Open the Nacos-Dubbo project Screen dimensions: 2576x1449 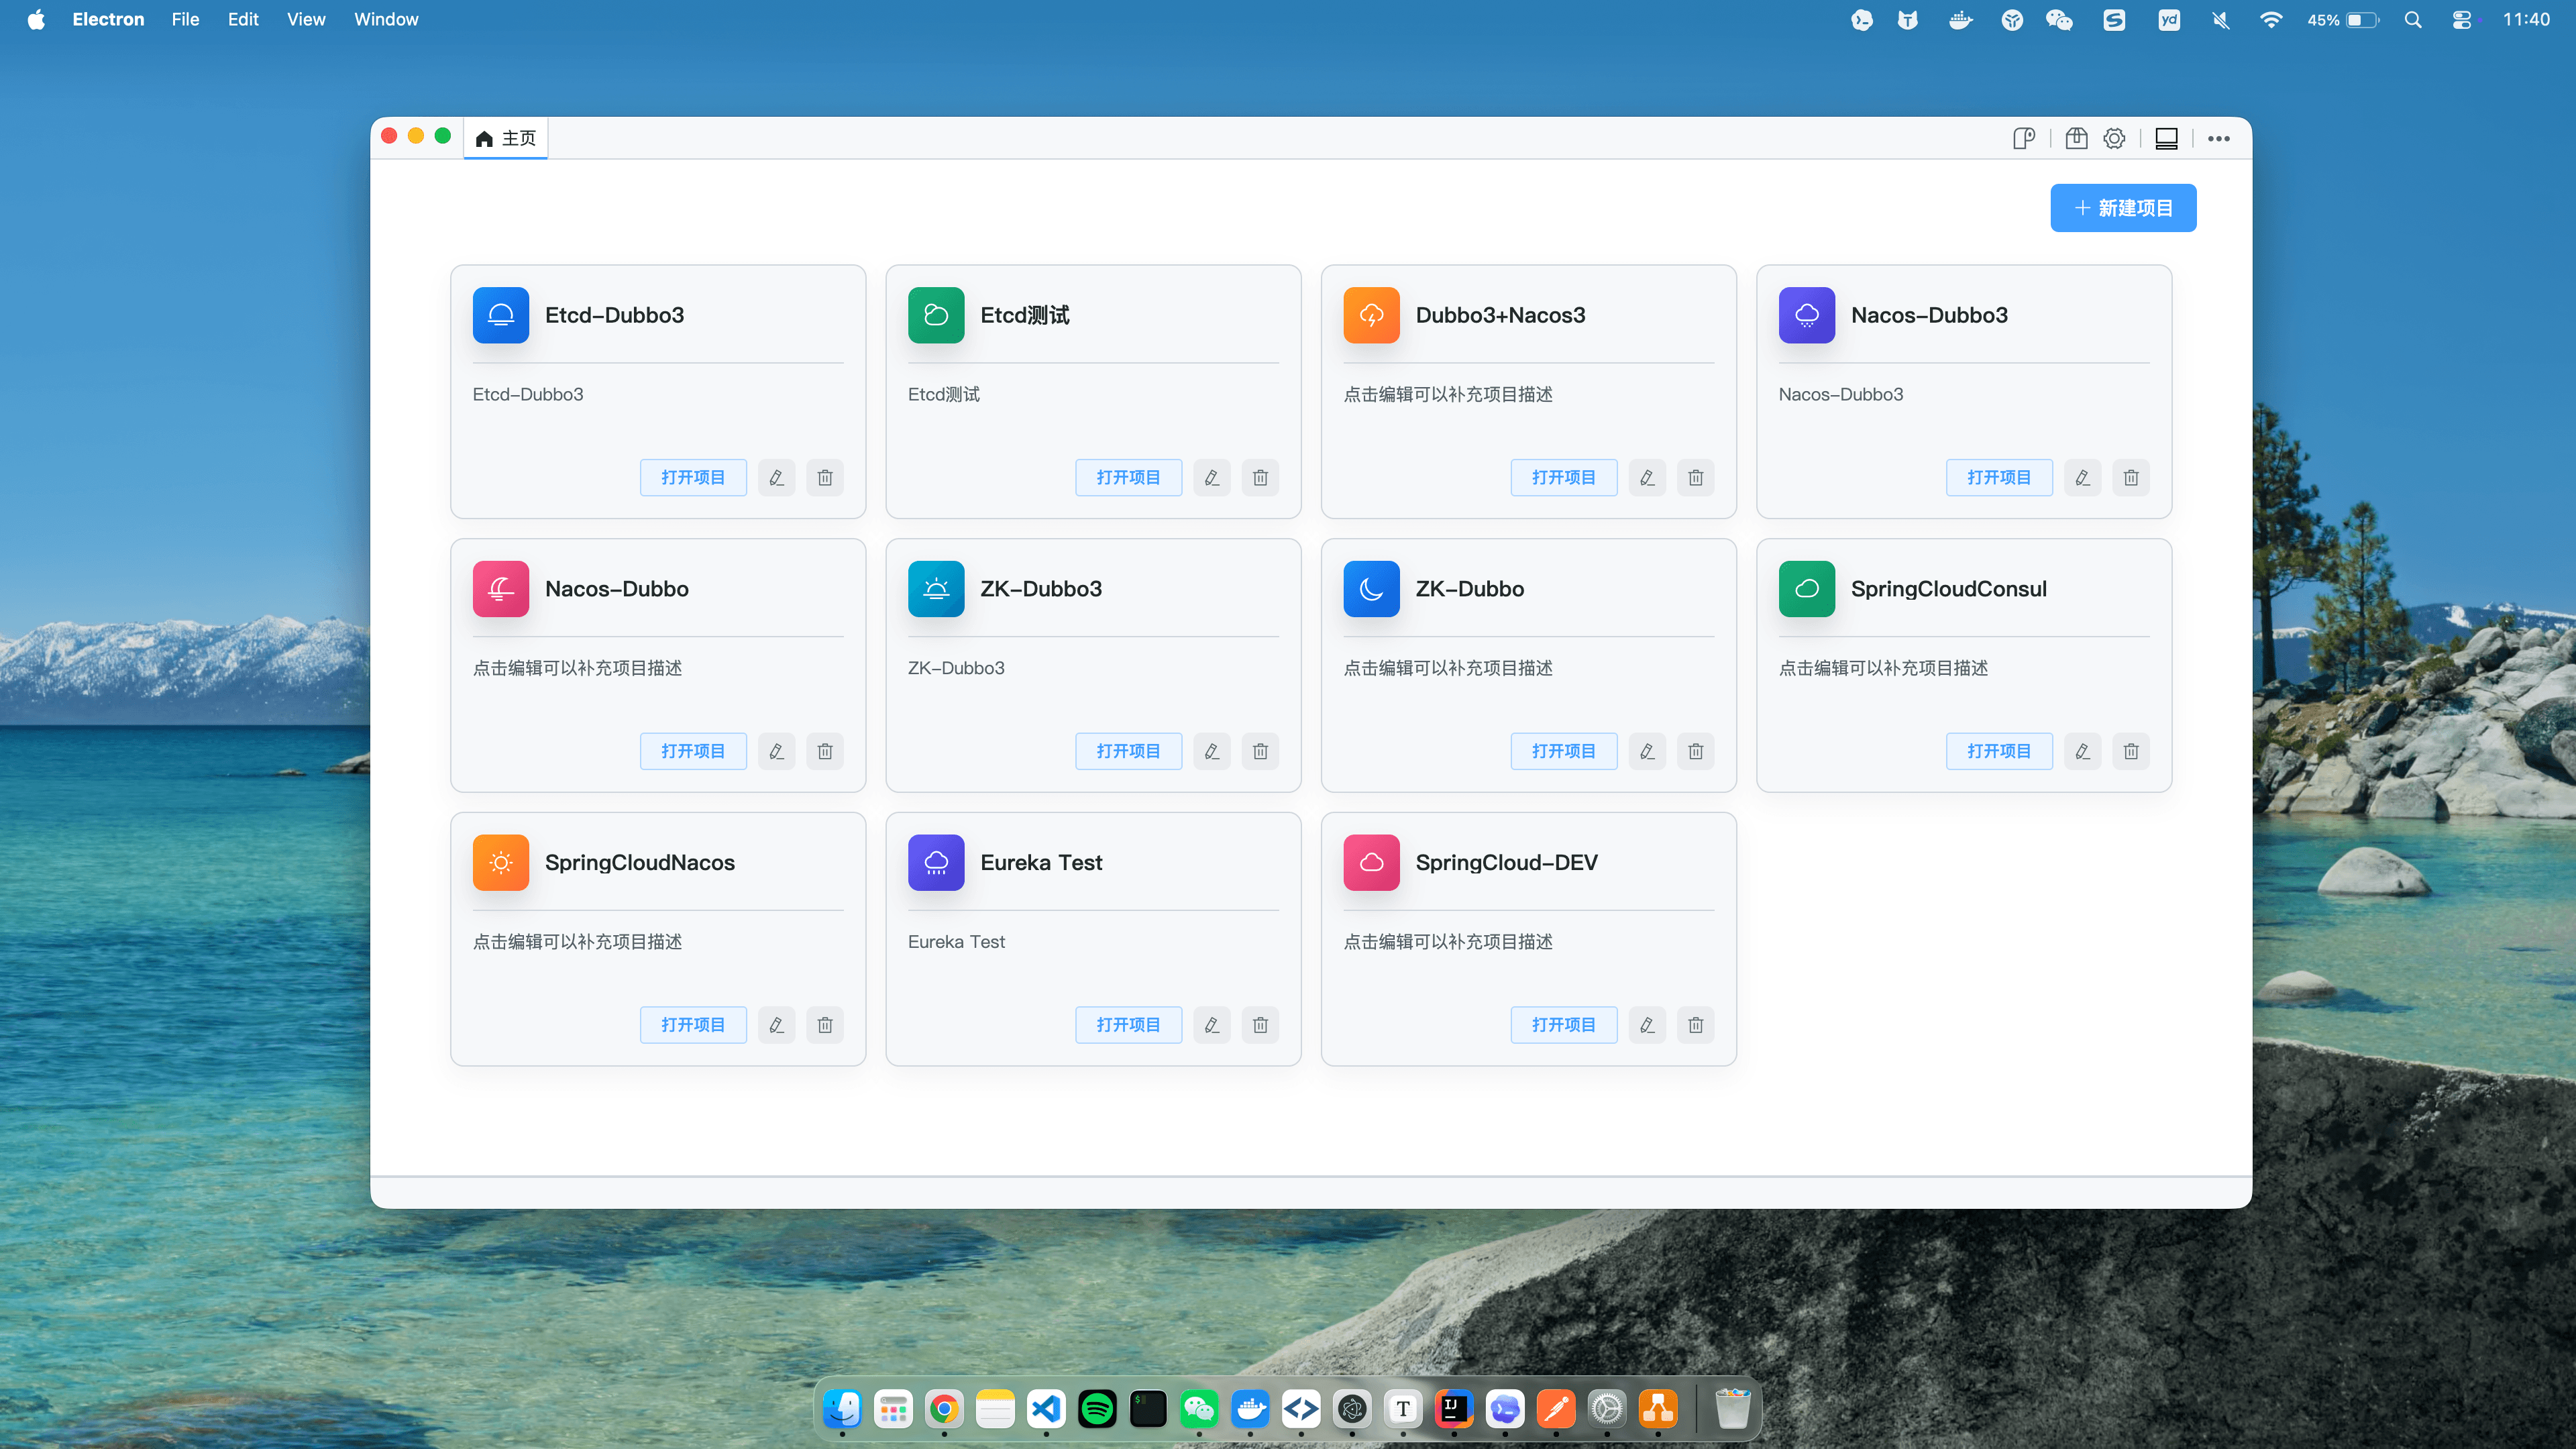[693, 751]
